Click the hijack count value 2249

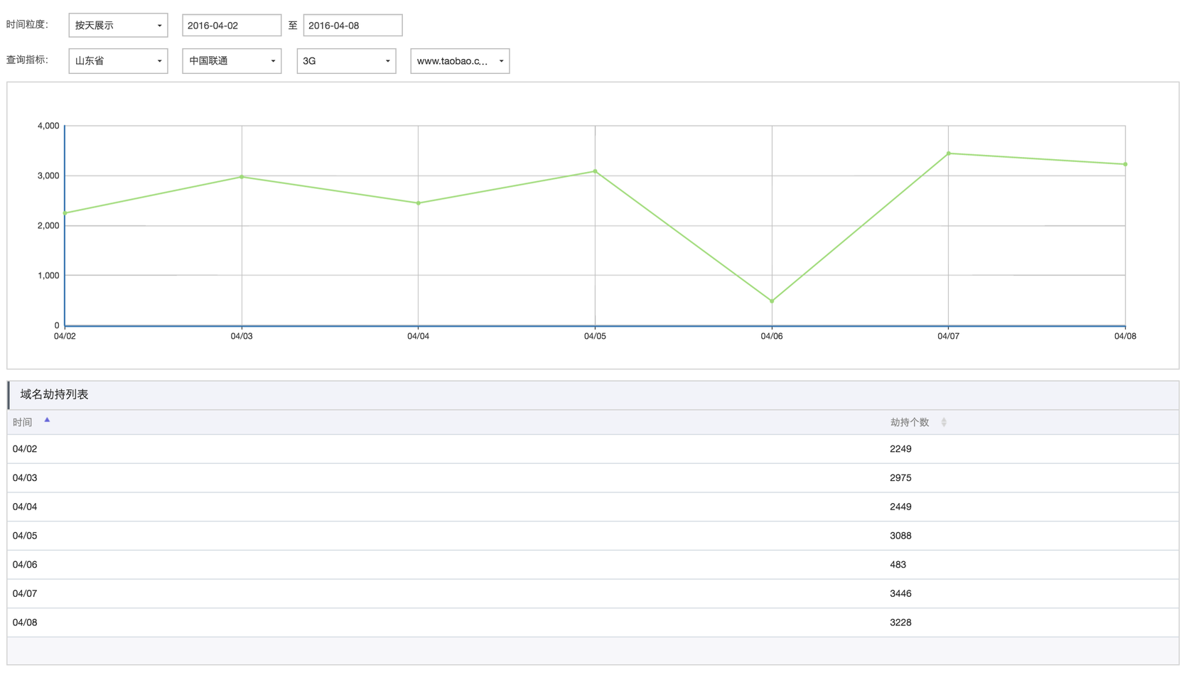point(900,449)
